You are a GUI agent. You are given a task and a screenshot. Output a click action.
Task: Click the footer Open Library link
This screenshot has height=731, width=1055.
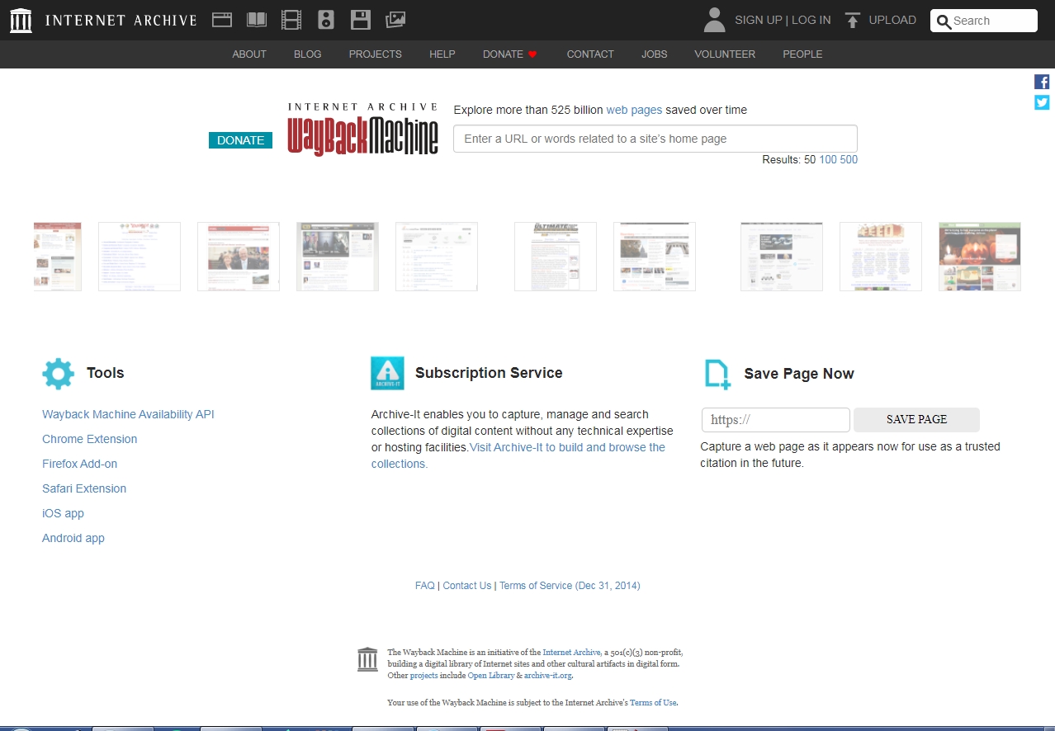pyautogui.click(x=491, y=676)
